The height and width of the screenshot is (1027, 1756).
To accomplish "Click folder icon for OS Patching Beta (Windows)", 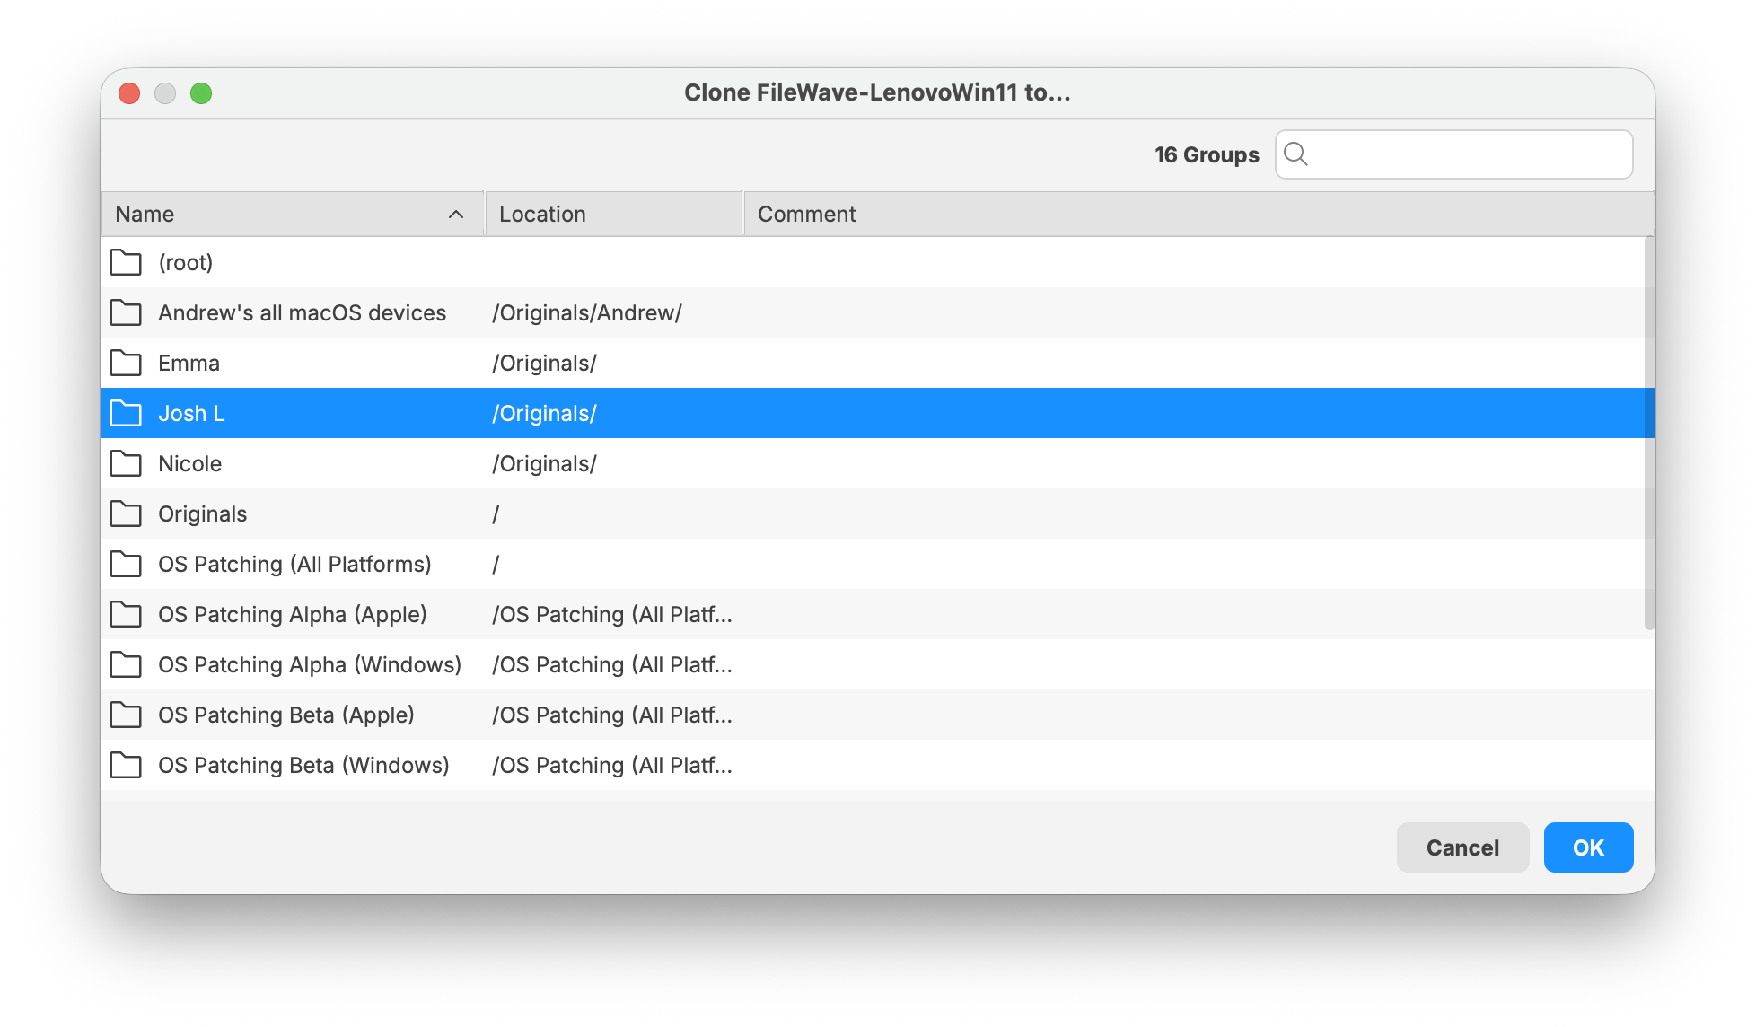I will point(126,765).
